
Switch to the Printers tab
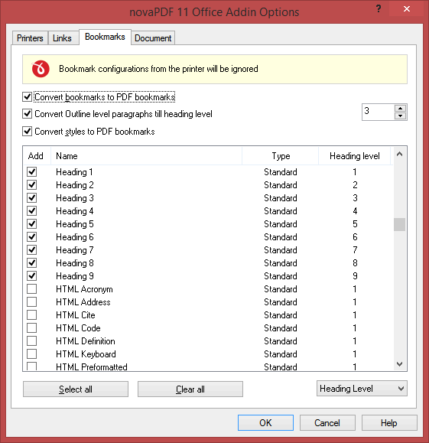30,37
